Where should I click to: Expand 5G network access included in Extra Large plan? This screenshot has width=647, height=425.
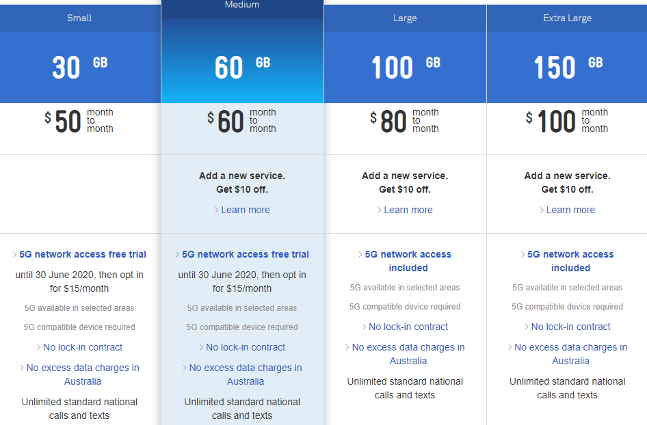(x=570, y=261)
